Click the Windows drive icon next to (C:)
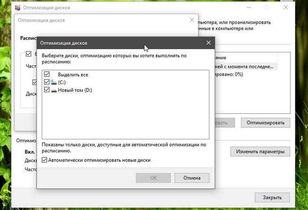Viewport: 308px width, 210px height. click(x=54, y=82)
